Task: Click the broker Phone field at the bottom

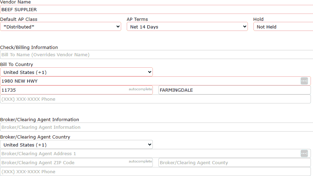Action: tap(155, 172)
